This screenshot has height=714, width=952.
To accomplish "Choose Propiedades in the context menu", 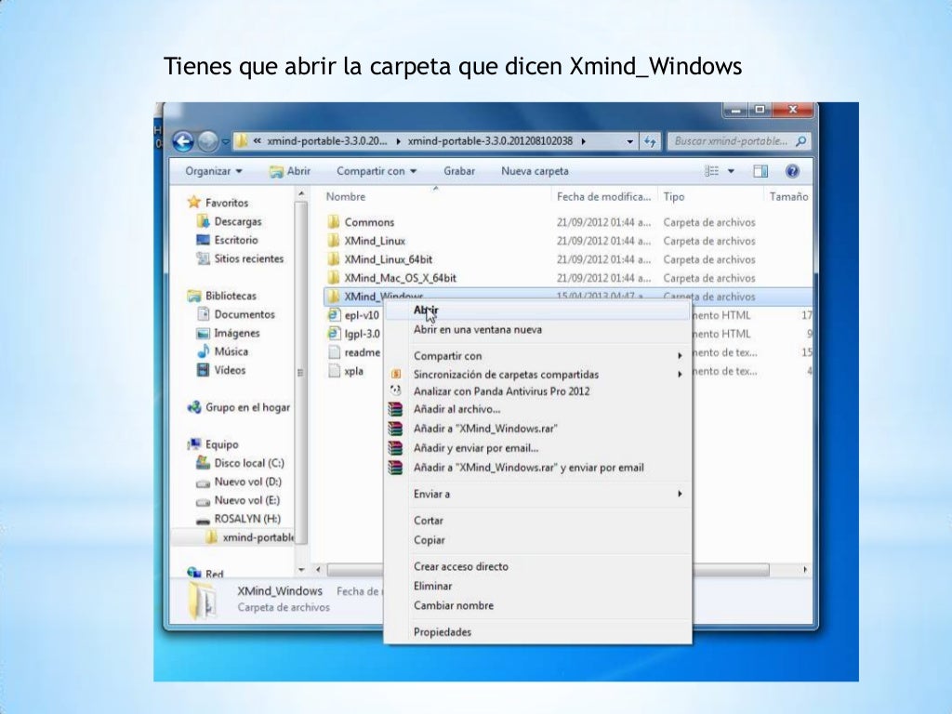I will [538, 632].
